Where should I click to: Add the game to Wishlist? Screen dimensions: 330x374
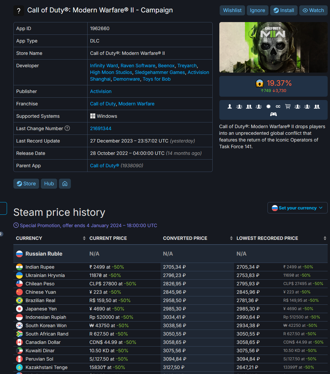(232, 10)
